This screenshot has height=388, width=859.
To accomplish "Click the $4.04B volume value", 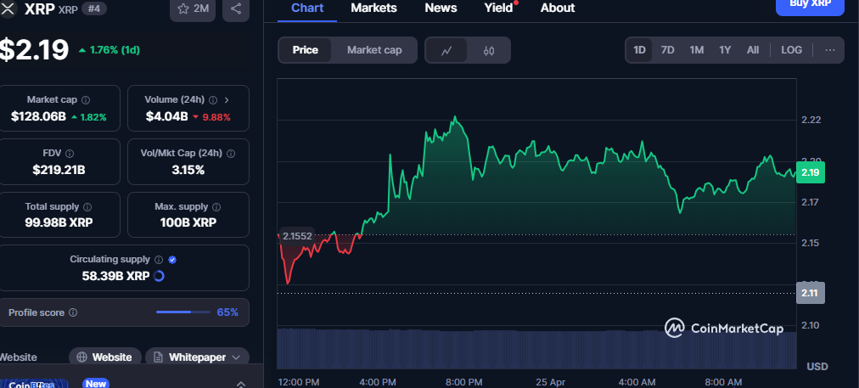I will click(166, 116).
